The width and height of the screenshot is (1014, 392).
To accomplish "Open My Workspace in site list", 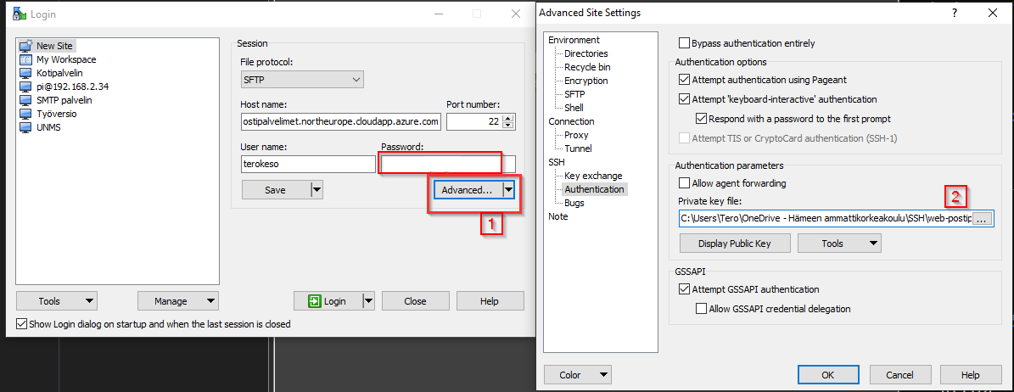I will (66, 59).
